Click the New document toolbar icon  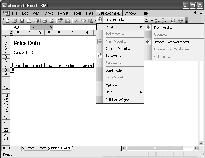point(7,21)
